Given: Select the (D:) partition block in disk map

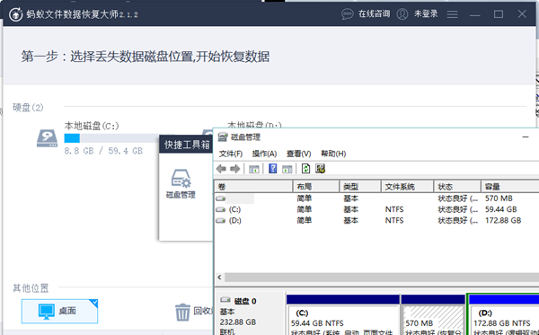Looking at the screenshot, I should coord(503,314).
